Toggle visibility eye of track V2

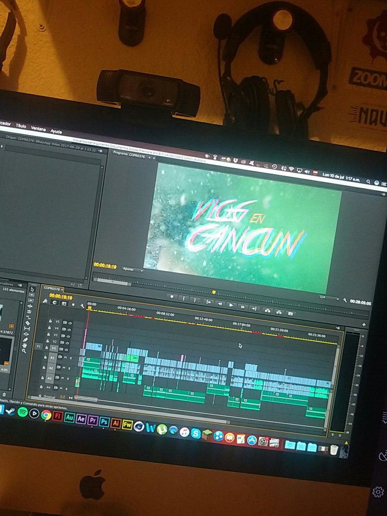click(x=68, y=343)
